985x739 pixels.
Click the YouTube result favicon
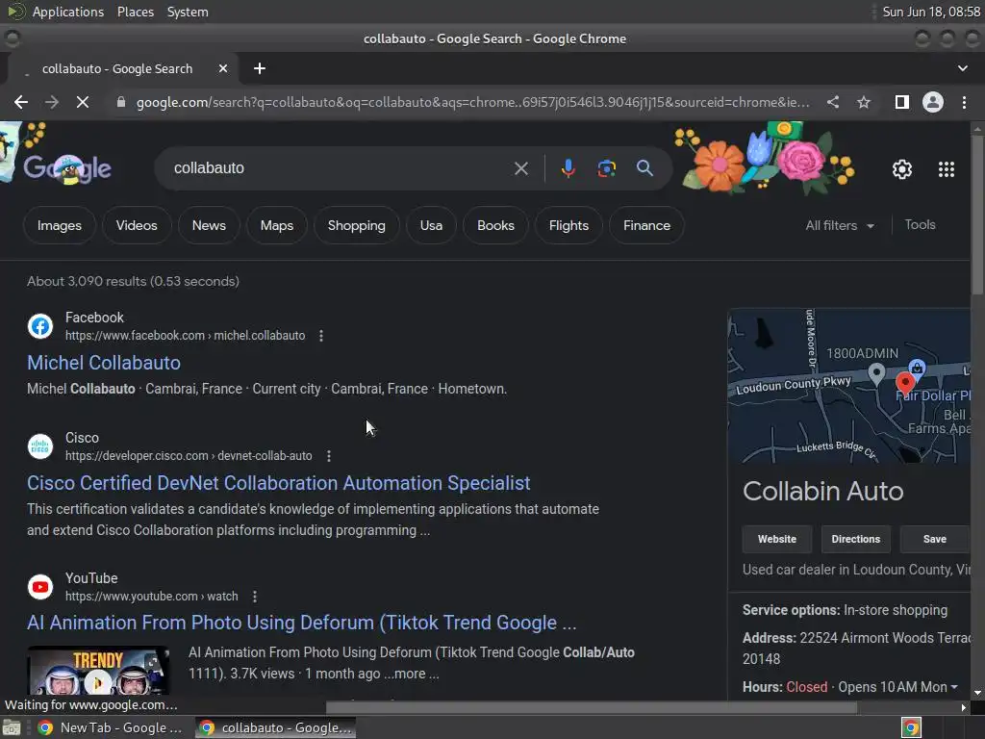coord(40,587)
